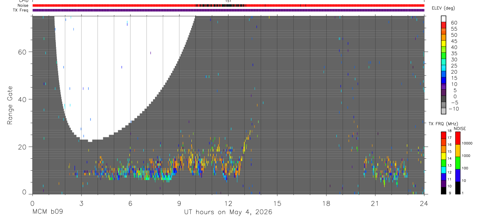Pick the green segment of the NOISE color bar
The width and height of the screenshot is (477, 220).
coord(458,163)
